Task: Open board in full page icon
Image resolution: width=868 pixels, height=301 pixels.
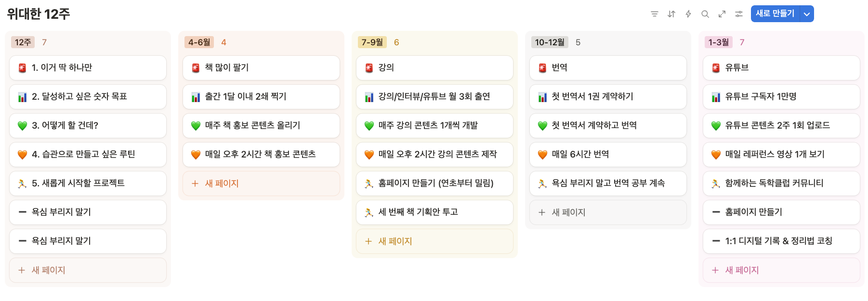Action: click(x=722, y=14)
